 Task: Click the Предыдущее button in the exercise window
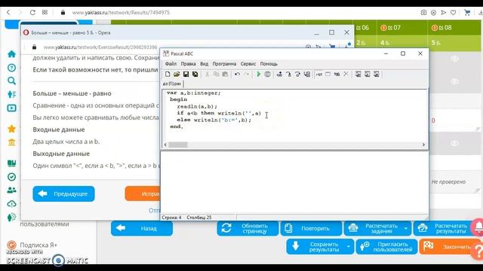coord(63,194)
